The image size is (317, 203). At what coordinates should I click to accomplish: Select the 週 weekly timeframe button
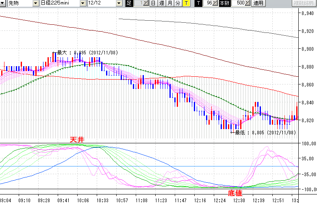(x=161, y=3)
